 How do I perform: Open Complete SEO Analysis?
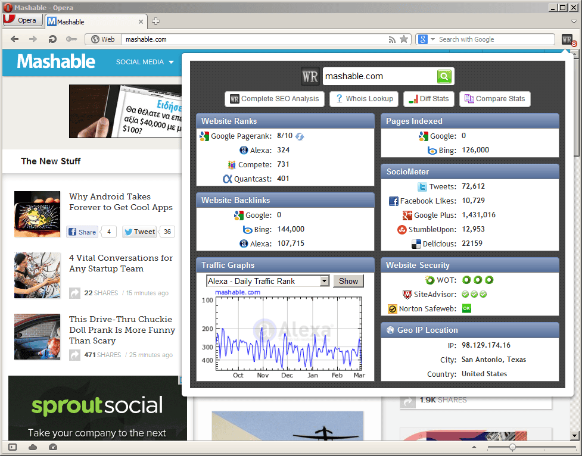[x=275, y=99]
